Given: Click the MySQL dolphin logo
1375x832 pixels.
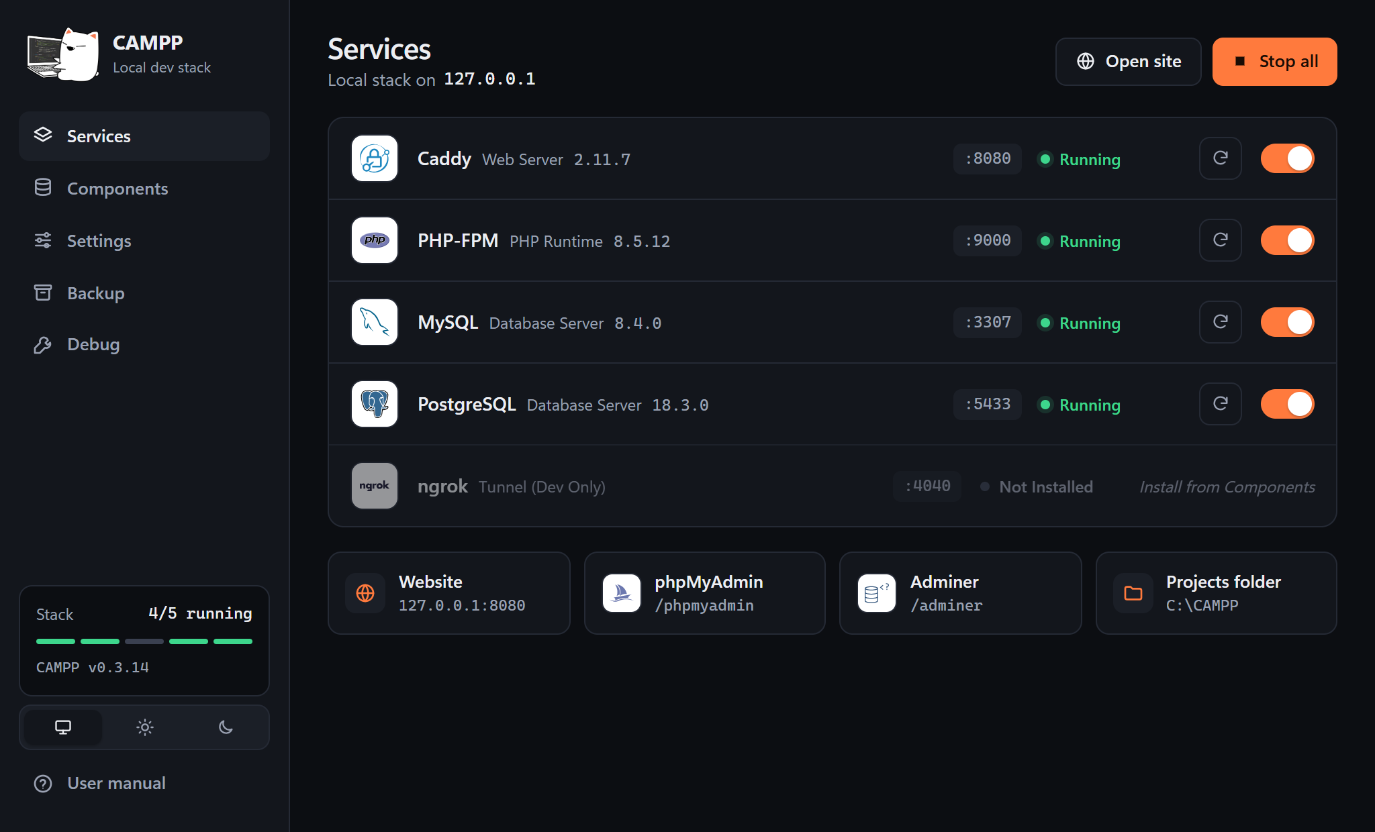Looking at the screenshot, I should [x=375, y=322].
